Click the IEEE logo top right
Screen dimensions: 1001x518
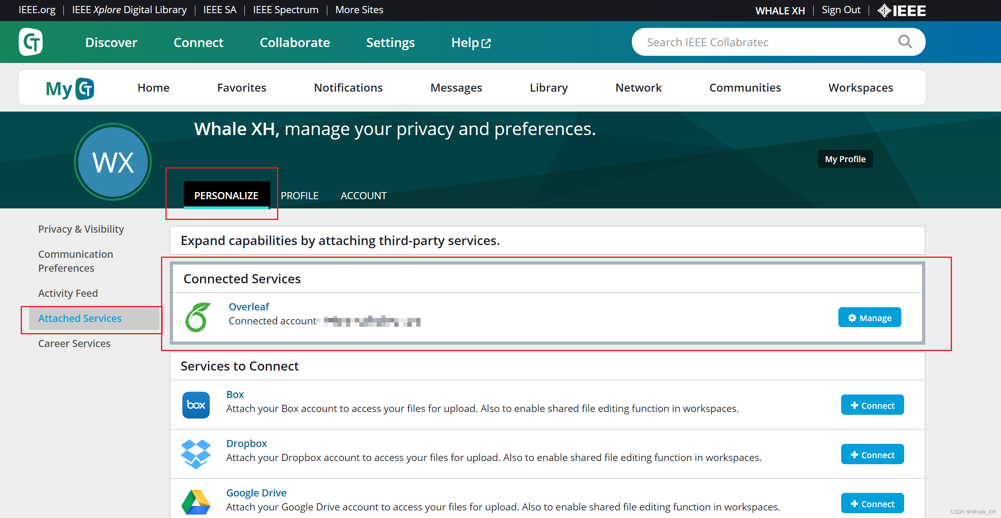(902, 10)
